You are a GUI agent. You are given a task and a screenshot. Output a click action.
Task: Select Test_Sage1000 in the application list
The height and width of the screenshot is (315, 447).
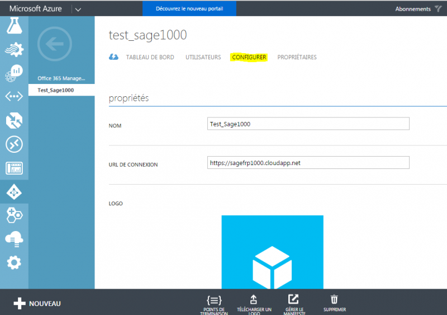pos(61,90)
